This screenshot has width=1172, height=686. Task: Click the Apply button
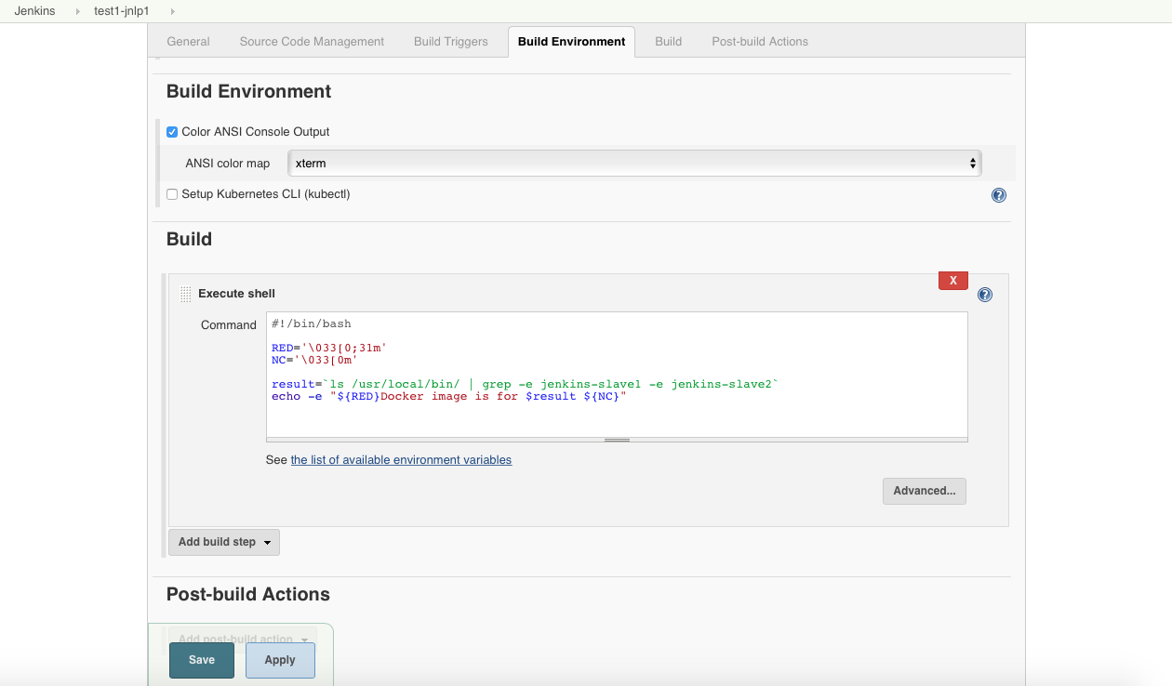click(280, 660)
